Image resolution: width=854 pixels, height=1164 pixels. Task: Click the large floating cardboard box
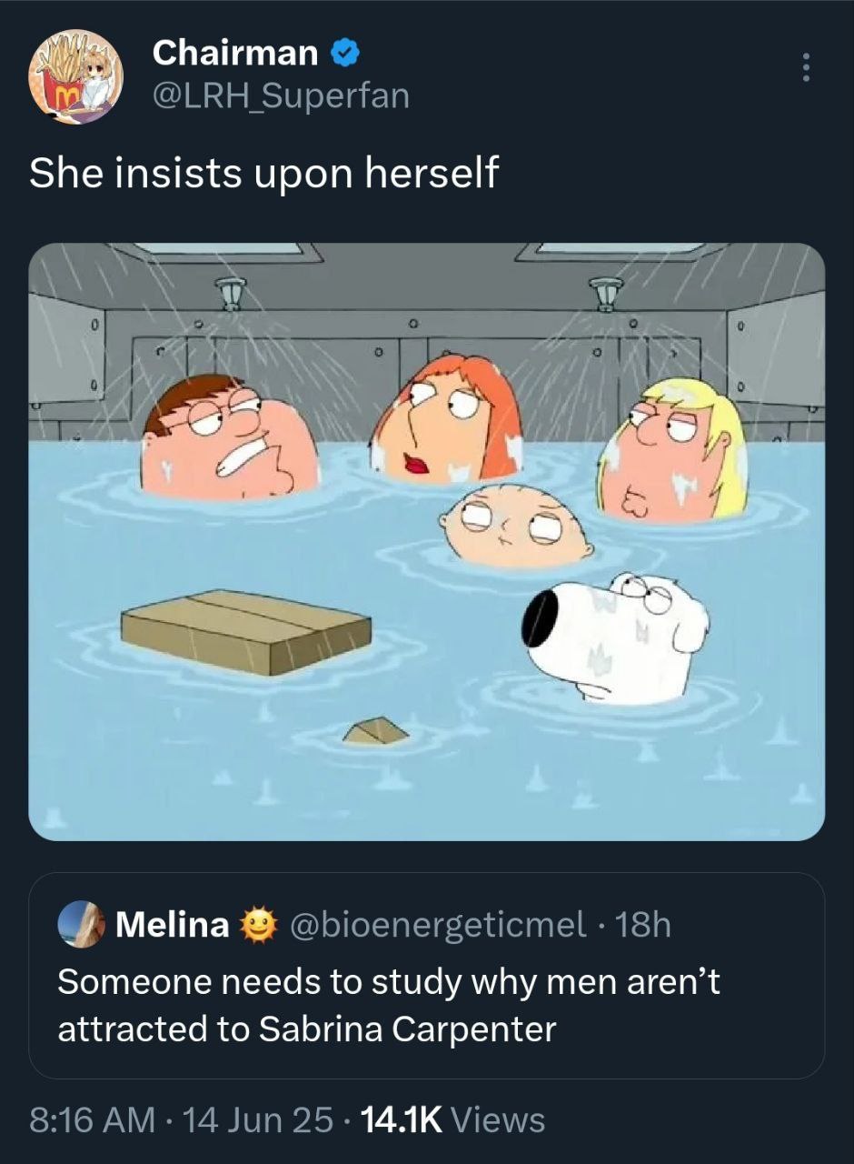coord(246,631)
